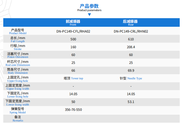Viewport: 185px width, 130px height.
Task: Select rear body dimension value 69.9
Action: click(131, 71)
